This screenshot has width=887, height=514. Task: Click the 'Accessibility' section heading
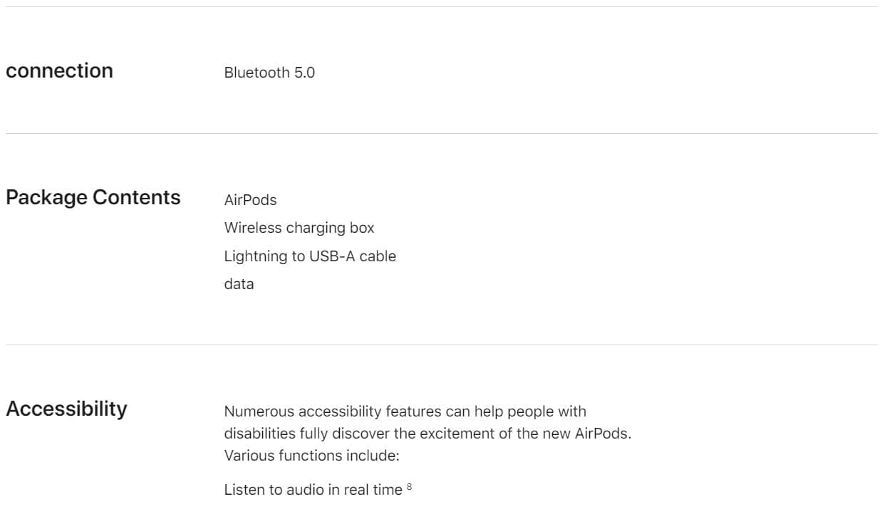pos(66,409)
